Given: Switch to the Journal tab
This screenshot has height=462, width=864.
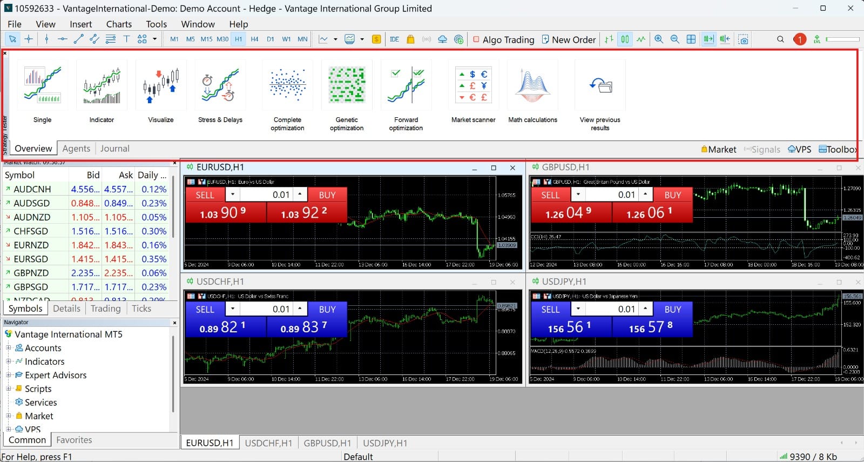Looking at the screenshot, I should [x=114, y=149].
